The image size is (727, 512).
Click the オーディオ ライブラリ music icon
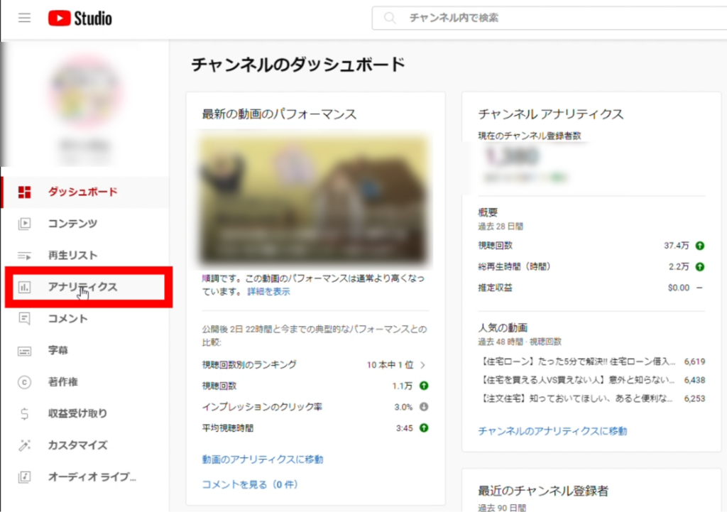pyautogui.click(x=25, y=476)
